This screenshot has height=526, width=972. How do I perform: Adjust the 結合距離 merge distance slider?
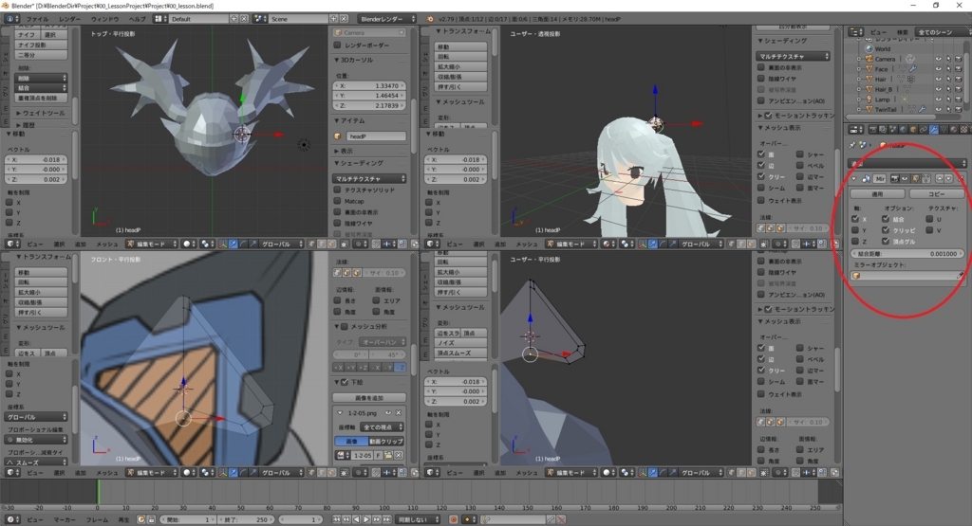pyautogui.click(x=907, y=254)
